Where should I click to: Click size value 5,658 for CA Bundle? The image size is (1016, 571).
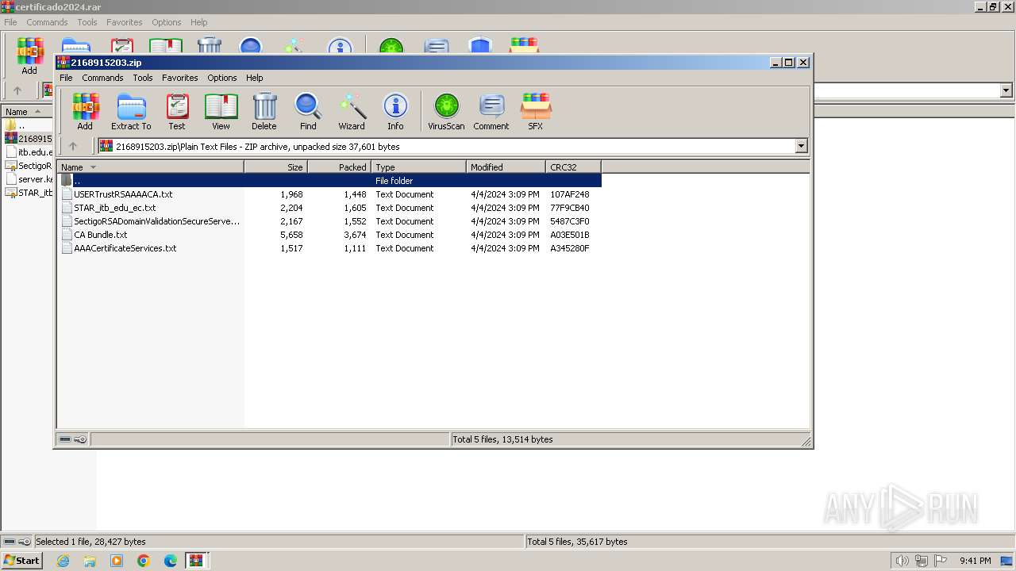click(x=291, y=235)
